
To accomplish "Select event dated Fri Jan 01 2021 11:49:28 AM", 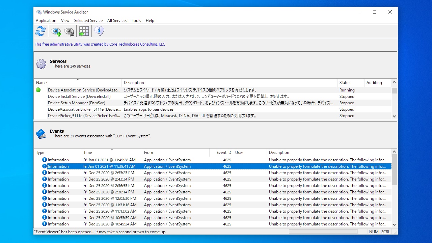I will click(213, 160).
